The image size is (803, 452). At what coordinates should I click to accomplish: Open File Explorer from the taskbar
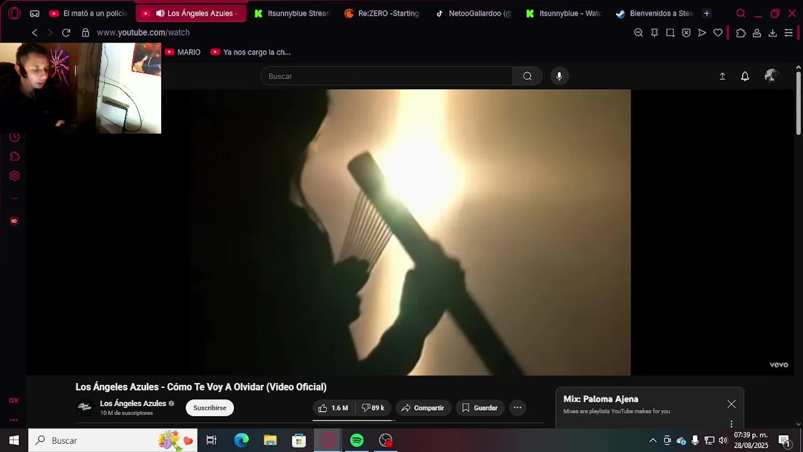(x=270, y=441)
